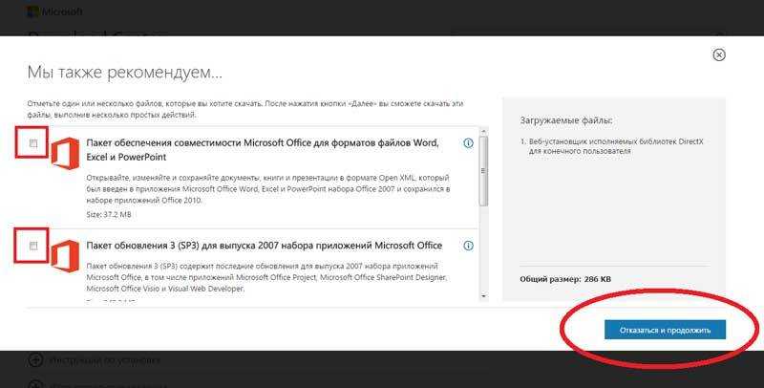Viewport: 764px width, 388px height.
Task: Click the Microsoft logo in the background page
Action: 54,11
